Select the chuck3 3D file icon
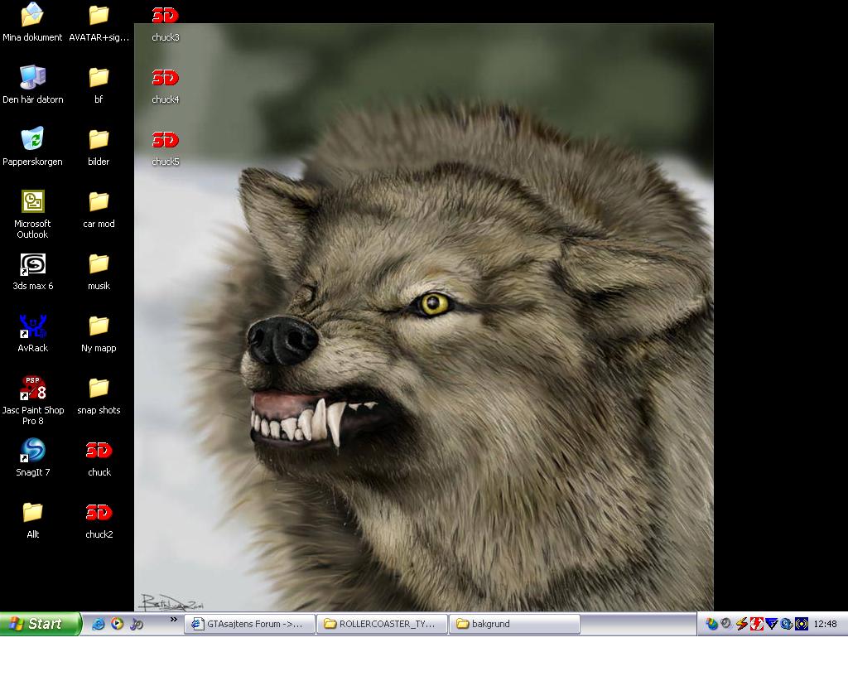This screenshot has height=681, width=848. point(165,16)
